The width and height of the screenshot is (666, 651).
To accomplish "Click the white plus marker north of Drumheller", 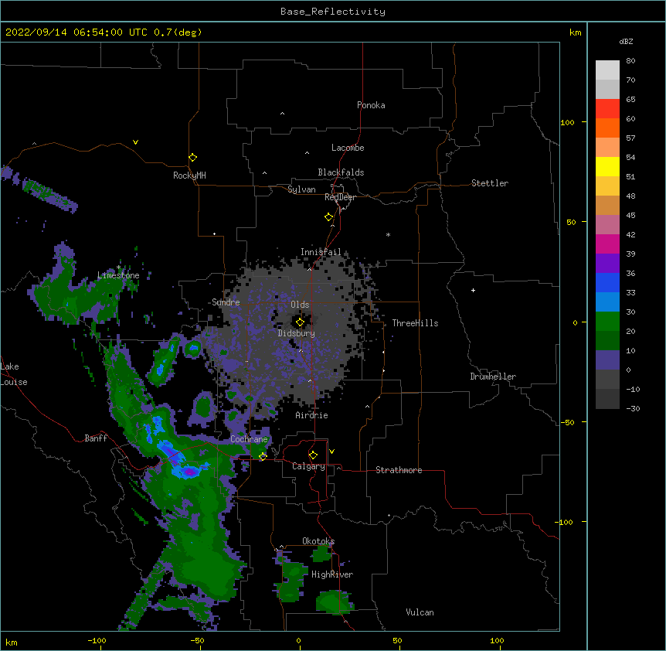I will [x=473, y=290].
